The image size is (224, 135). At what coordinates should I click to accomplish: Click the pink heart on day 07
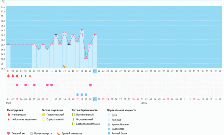coord(34,85)
